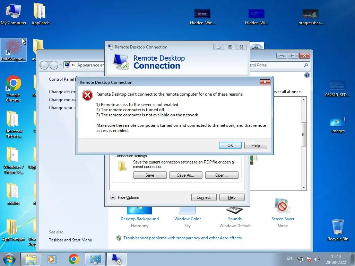Click the theme list scrollbar thumb
This screenshot has height=266, width=355.
[304, 134]
